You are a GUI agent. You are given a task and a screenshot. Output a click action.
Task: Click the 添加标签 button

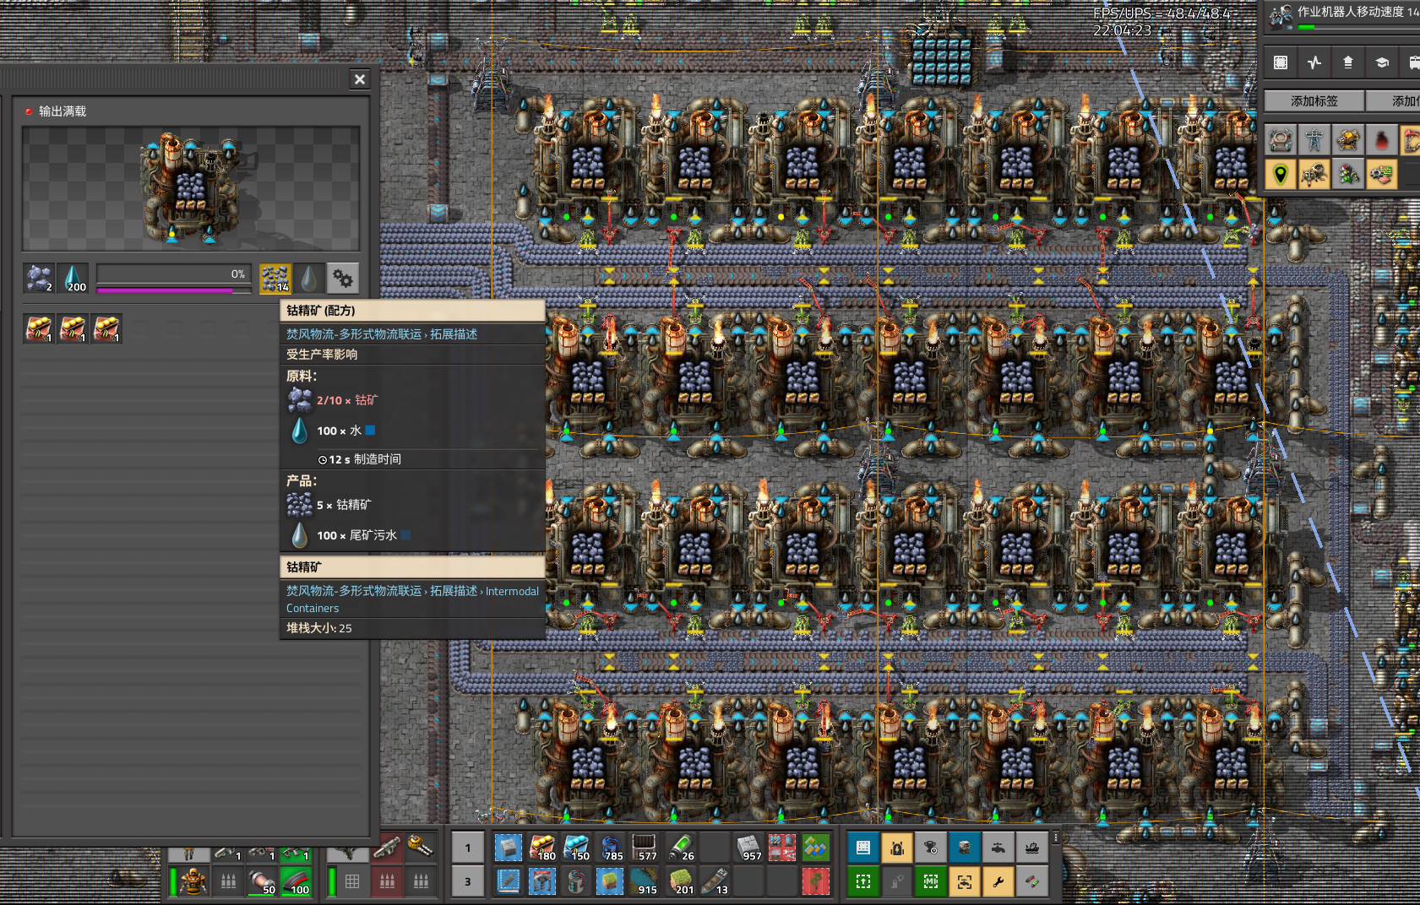click(x=1314, y=100)
